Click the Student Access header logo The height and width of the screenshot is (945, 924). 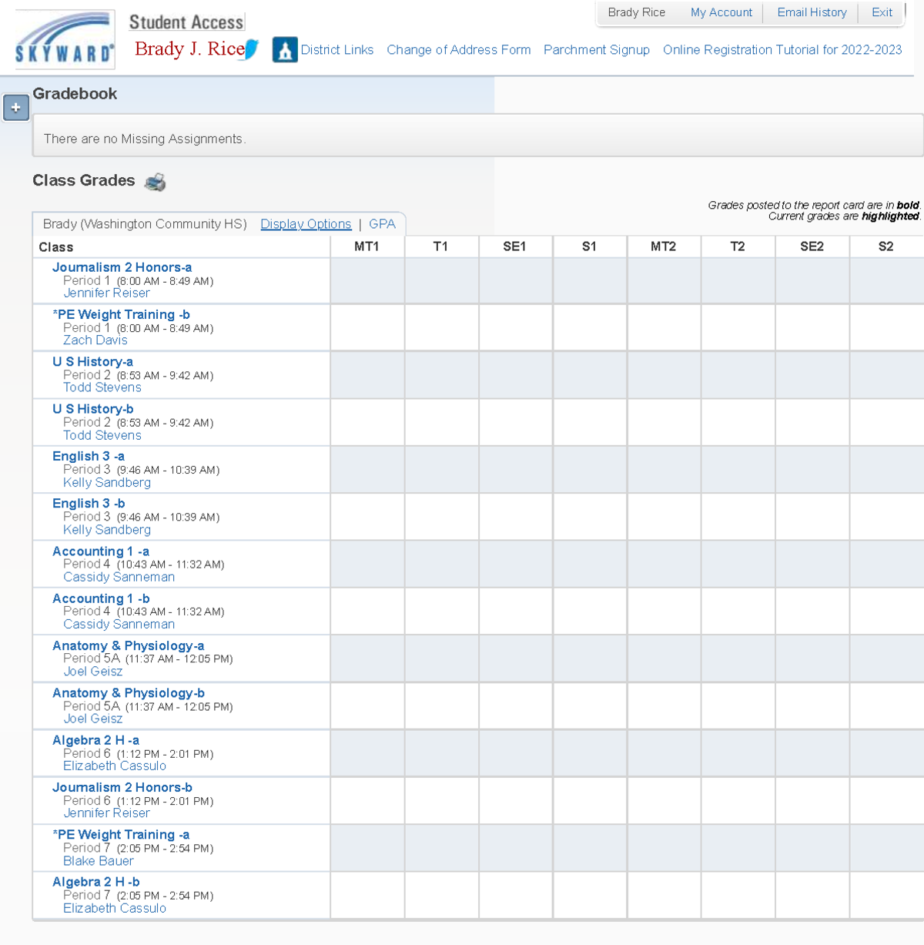tap(186, 22)
